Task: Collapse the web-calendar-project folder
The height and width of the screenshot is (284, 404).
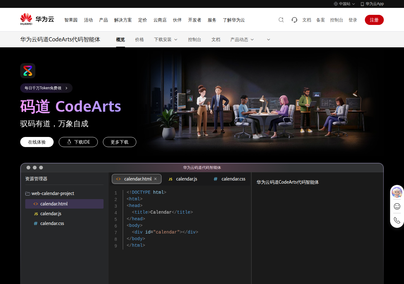Action: coord(50,193)
